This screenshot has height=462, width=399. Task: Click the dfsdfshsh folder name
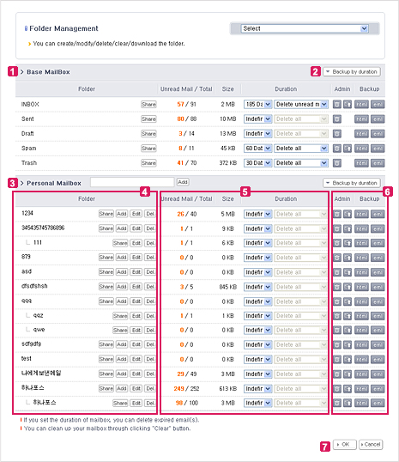point(34,286)
